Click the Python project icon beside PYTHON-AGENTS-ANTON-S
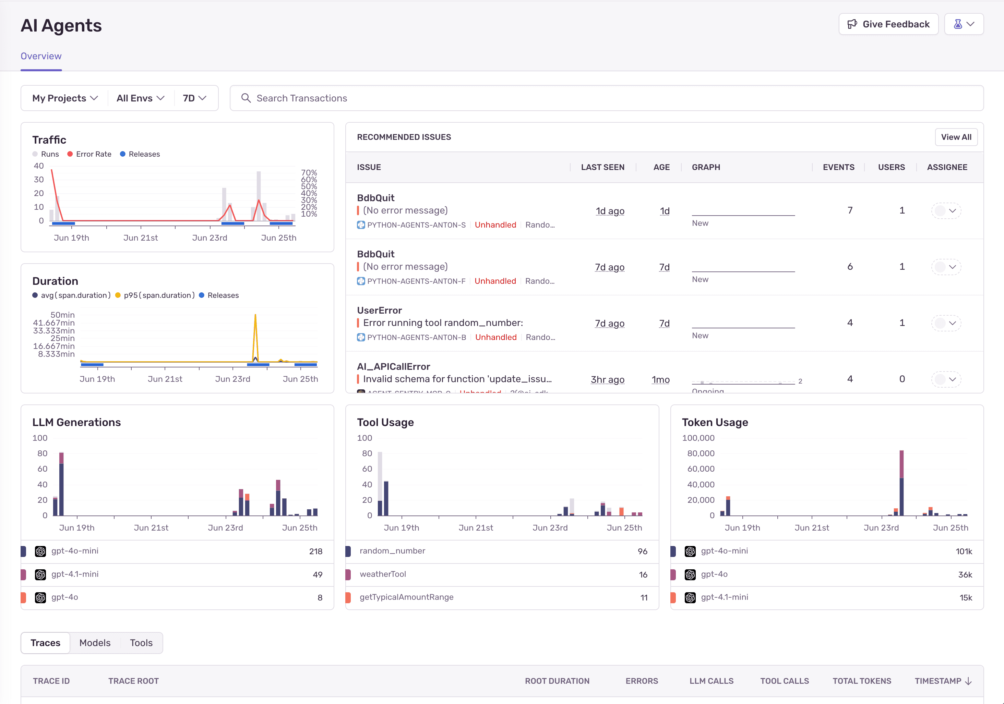 [360, 224]
